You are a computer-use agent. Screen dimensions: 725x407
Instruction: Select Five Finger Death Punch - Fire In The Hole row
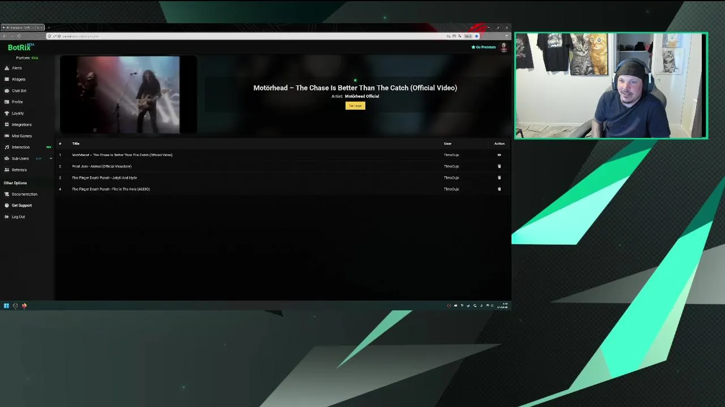283,189
